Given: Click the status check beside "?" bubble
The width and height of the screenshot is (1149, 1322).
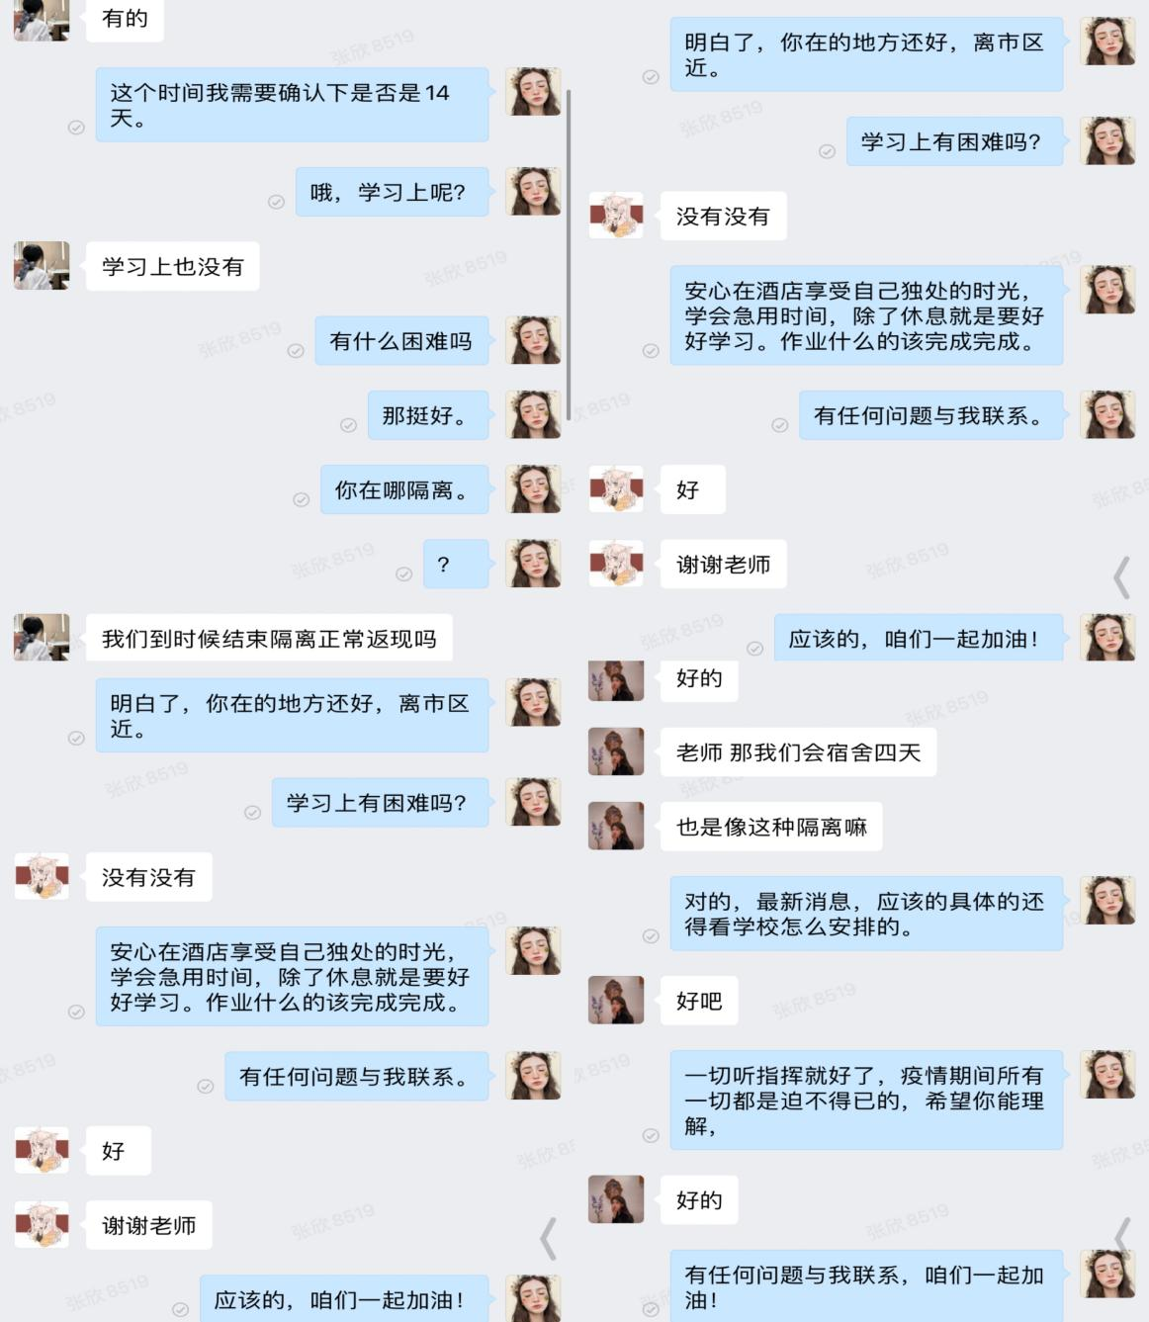Looking at the screenshot, I should 403,574.
